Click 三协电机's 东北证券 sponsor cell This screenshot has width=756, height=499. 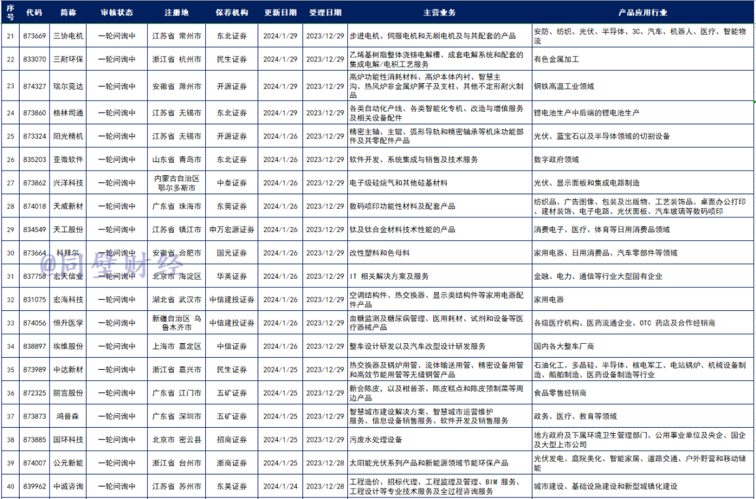pyautogui.click(x=232, y=36)
